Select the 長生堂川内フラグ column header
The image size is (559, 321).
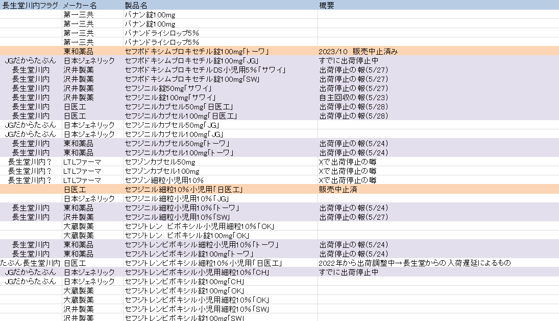31,5
